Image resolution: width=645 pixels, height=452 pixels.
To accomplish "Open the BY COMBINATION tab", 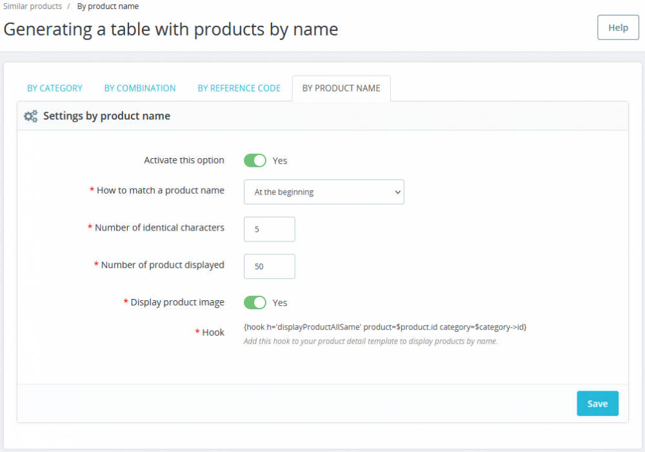I will pos(140,88).
